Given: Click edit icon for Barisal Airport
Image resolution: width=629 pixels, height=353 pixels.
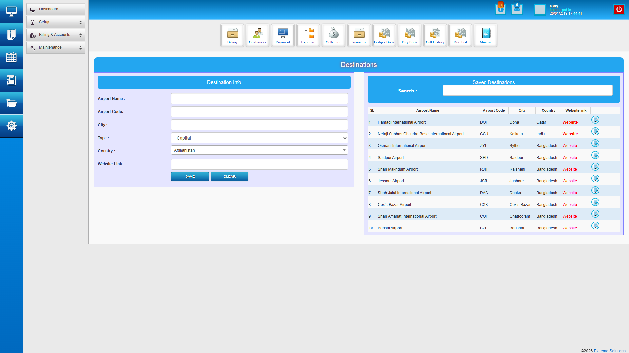Looking at the screenshot, I should point(595,226).
